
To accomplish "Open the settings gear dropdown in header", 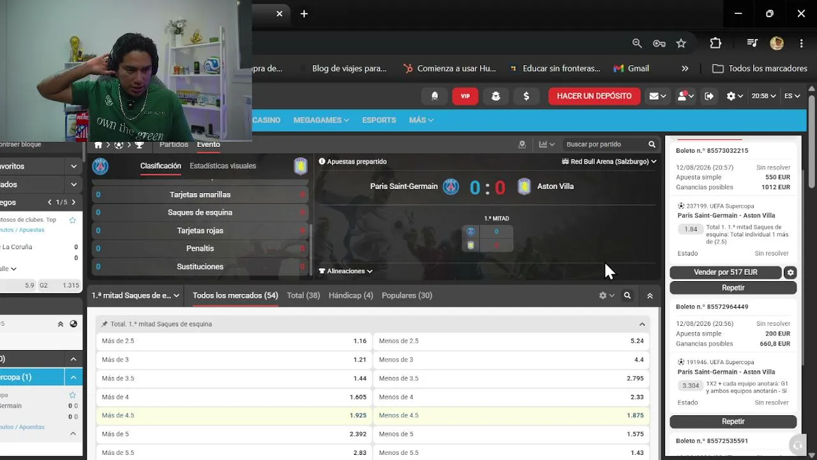I will 735,96.
